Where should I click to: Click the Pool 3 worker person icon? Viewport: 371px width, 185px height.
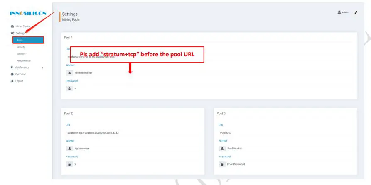click(x=222, y=149)
